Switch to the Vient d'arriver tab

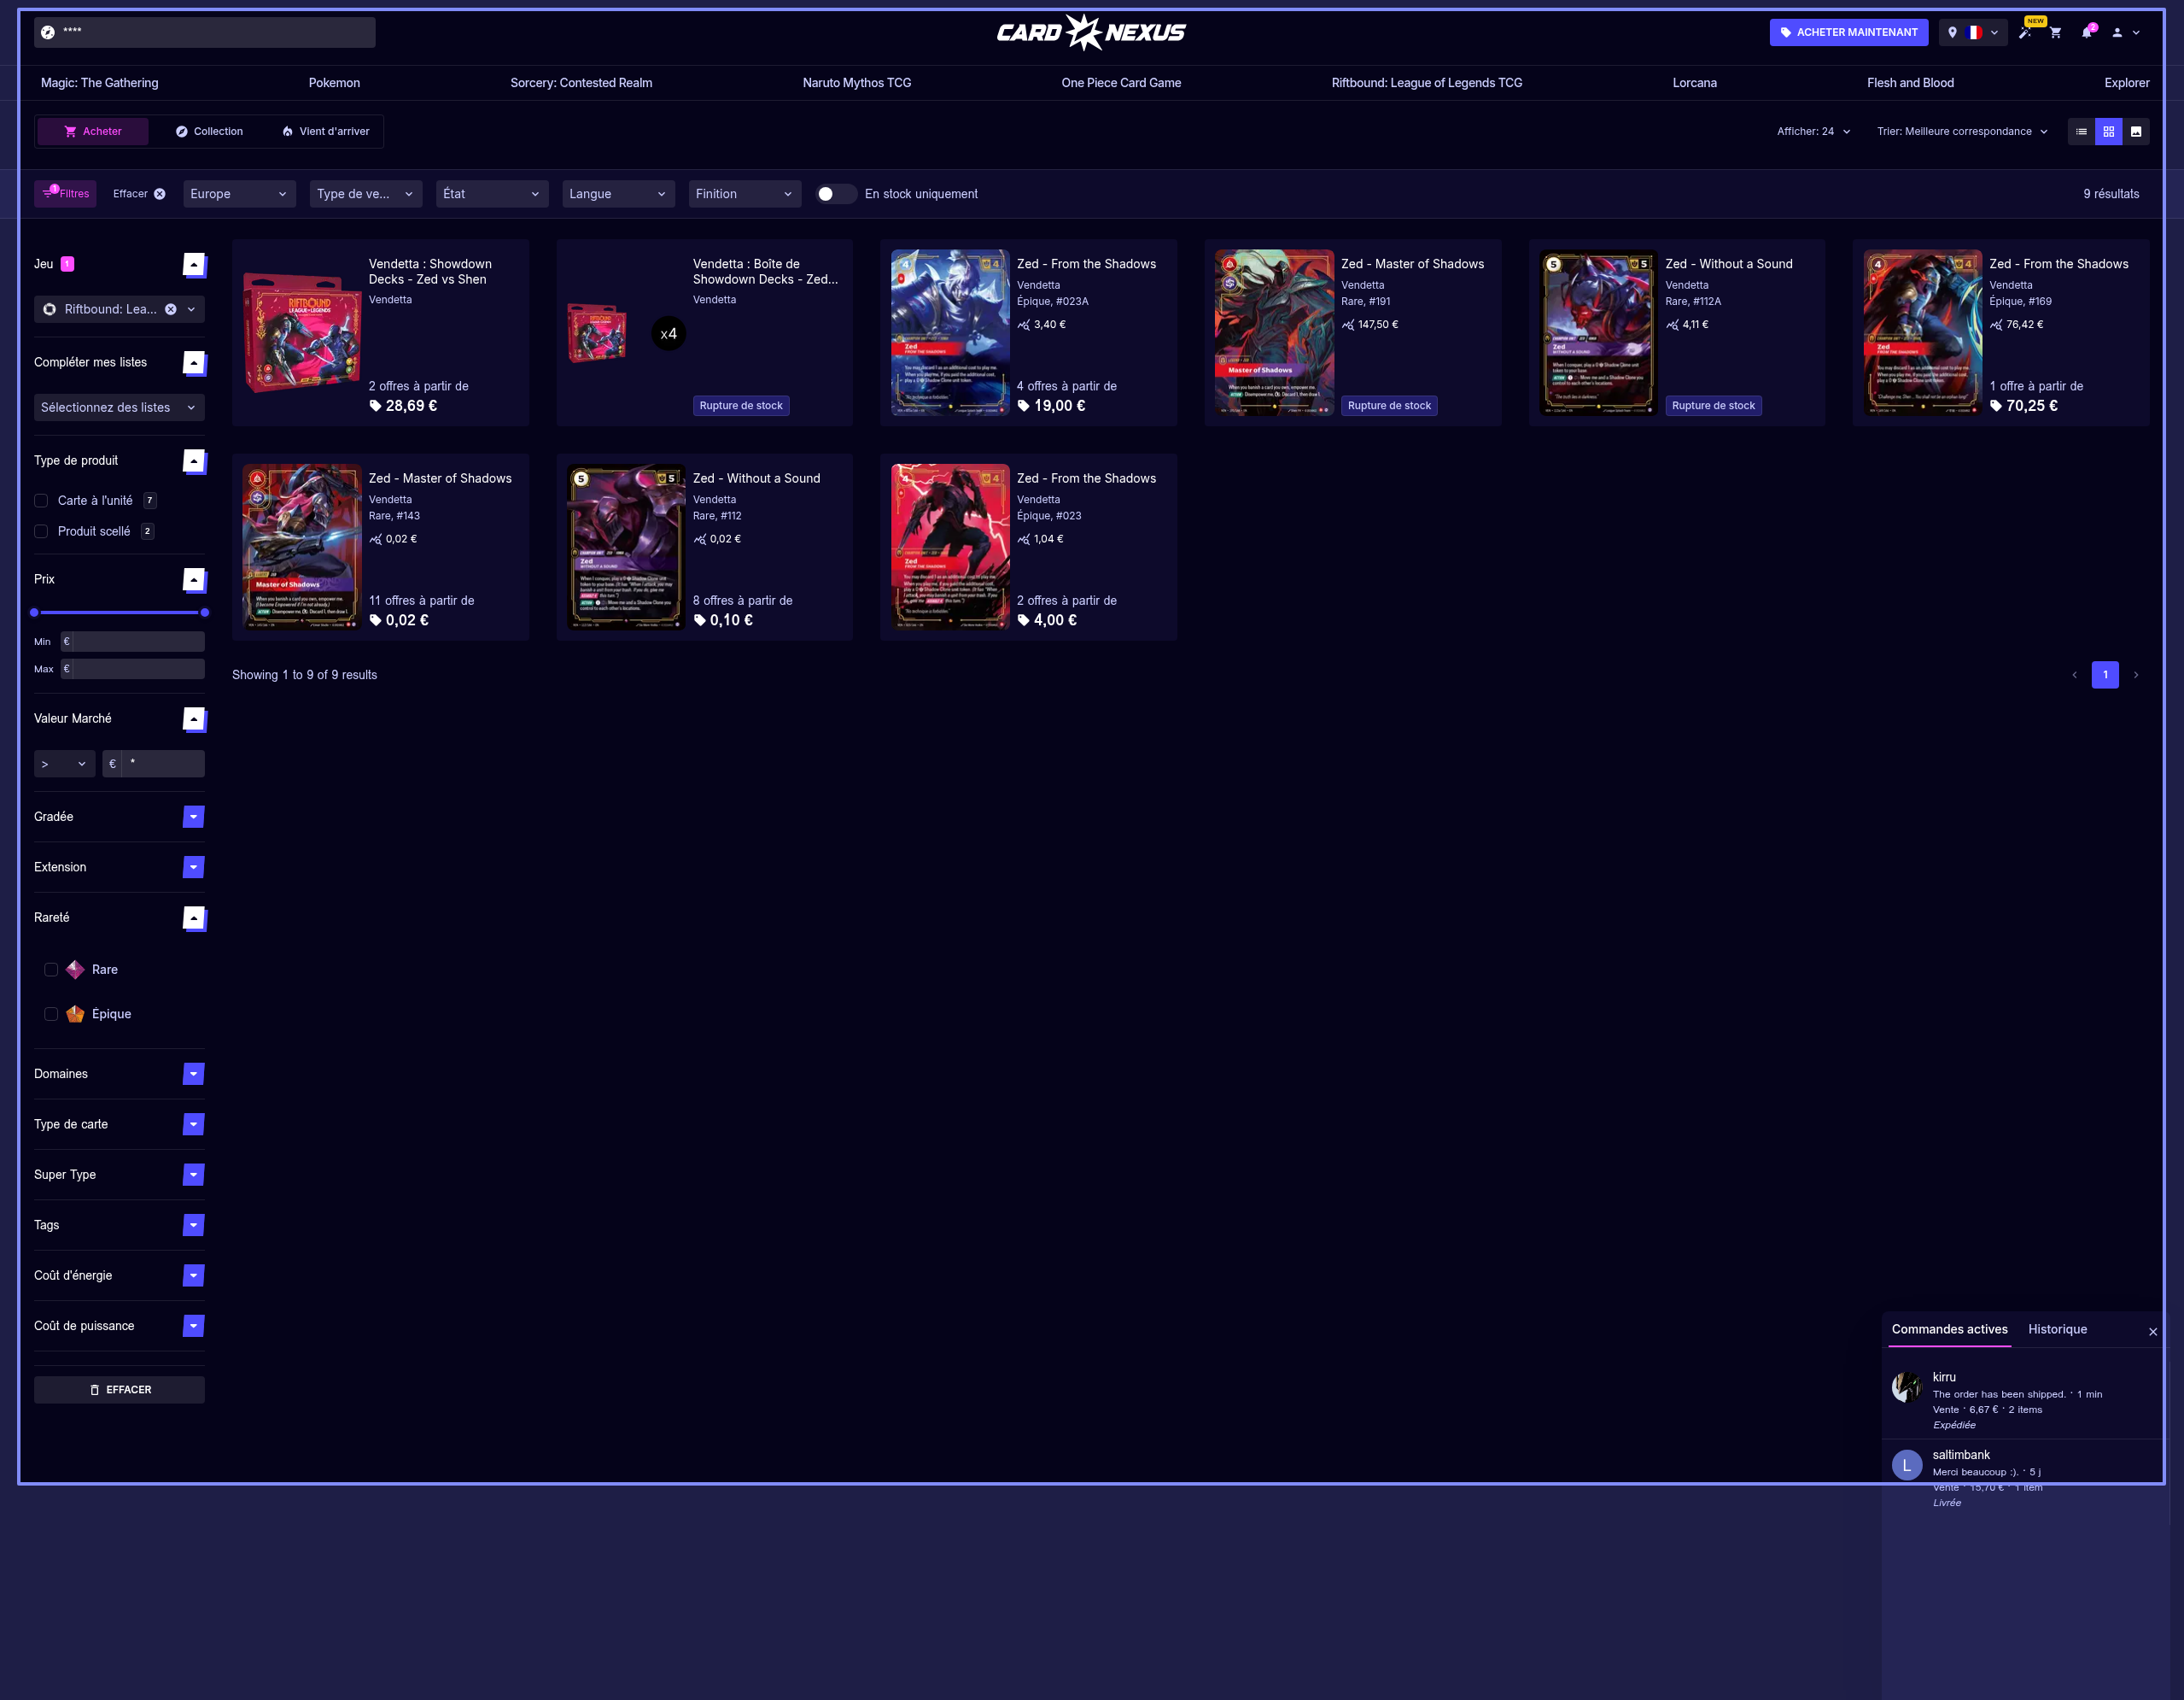point(325,131)
